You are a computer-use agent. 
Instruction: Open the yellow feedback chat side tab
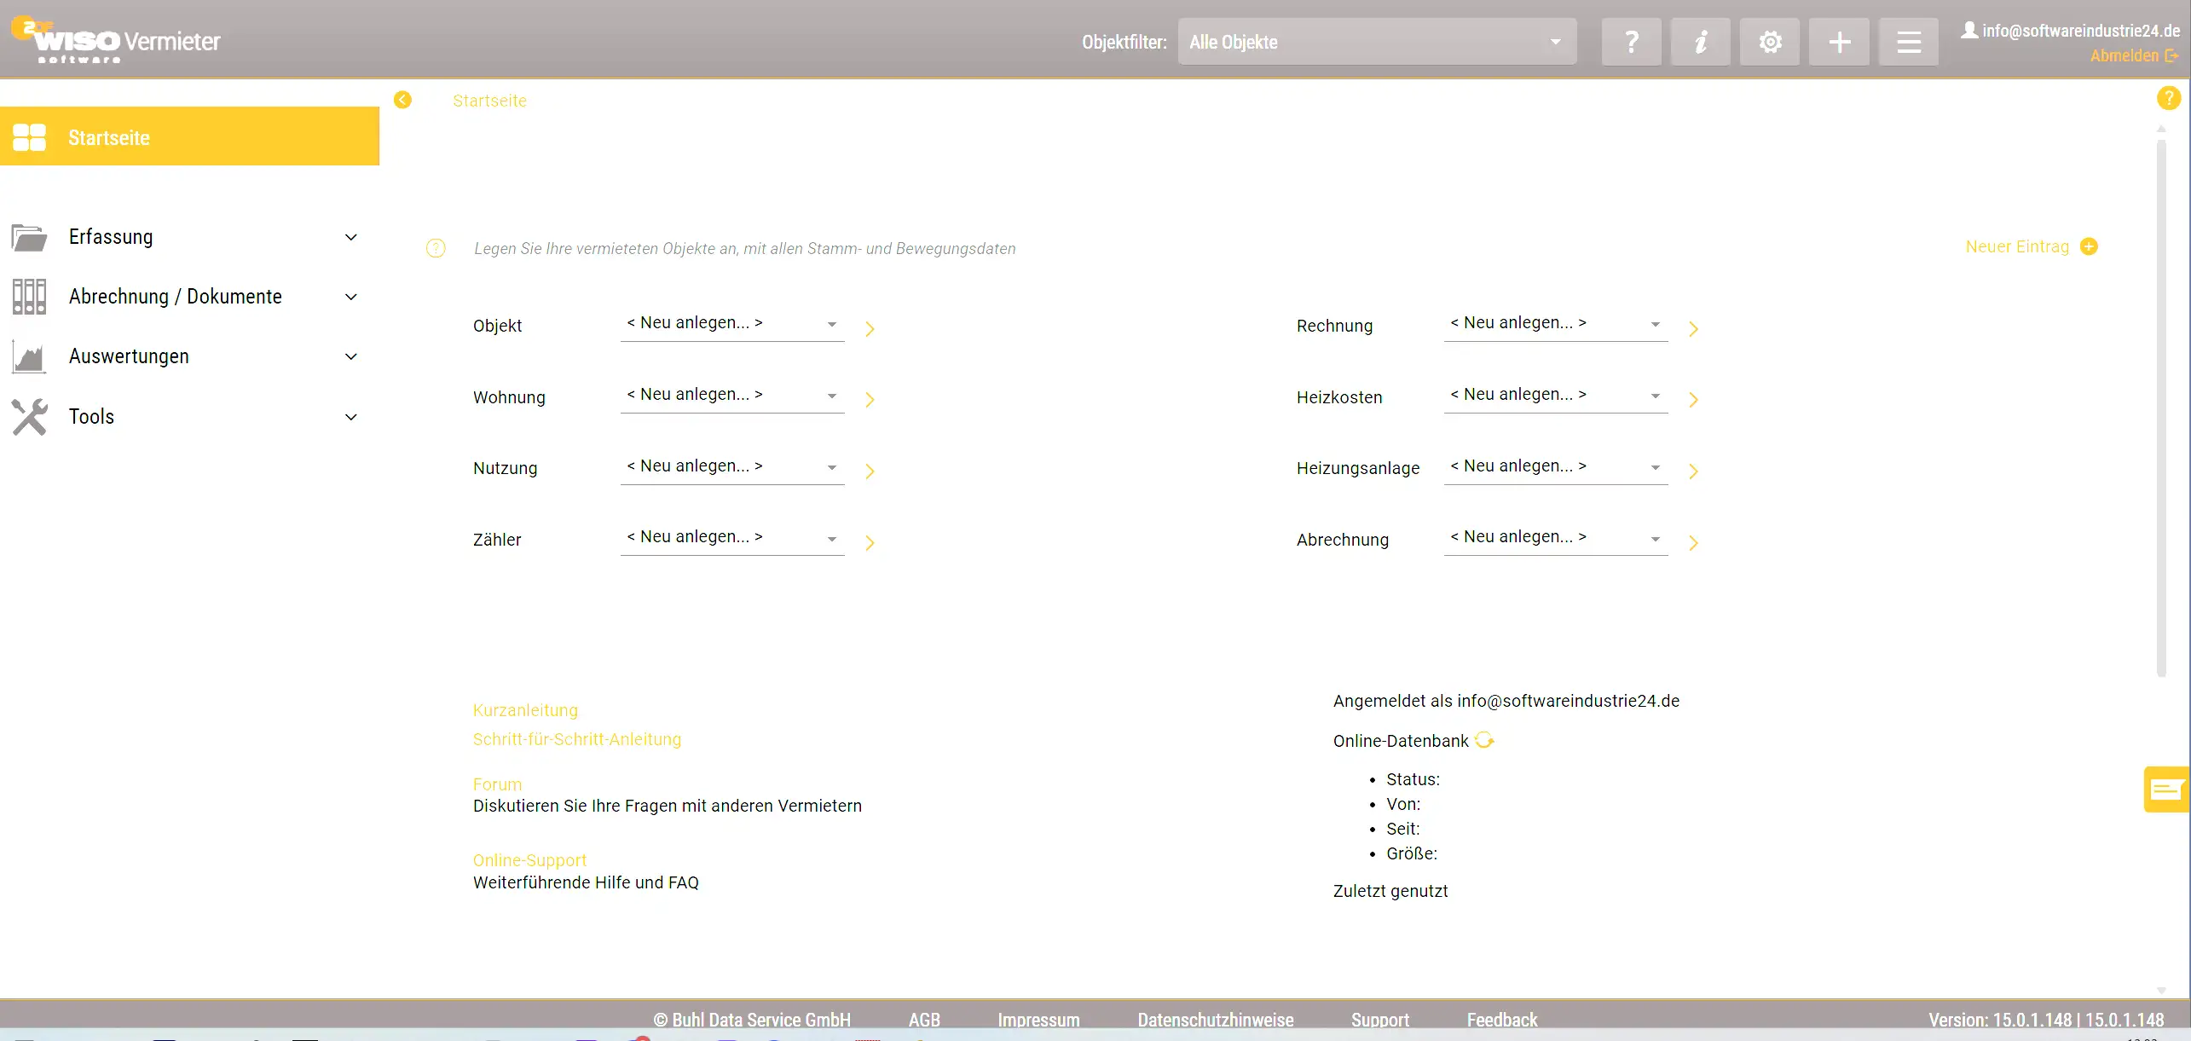pyautogui.click(x=2166, y=789)
